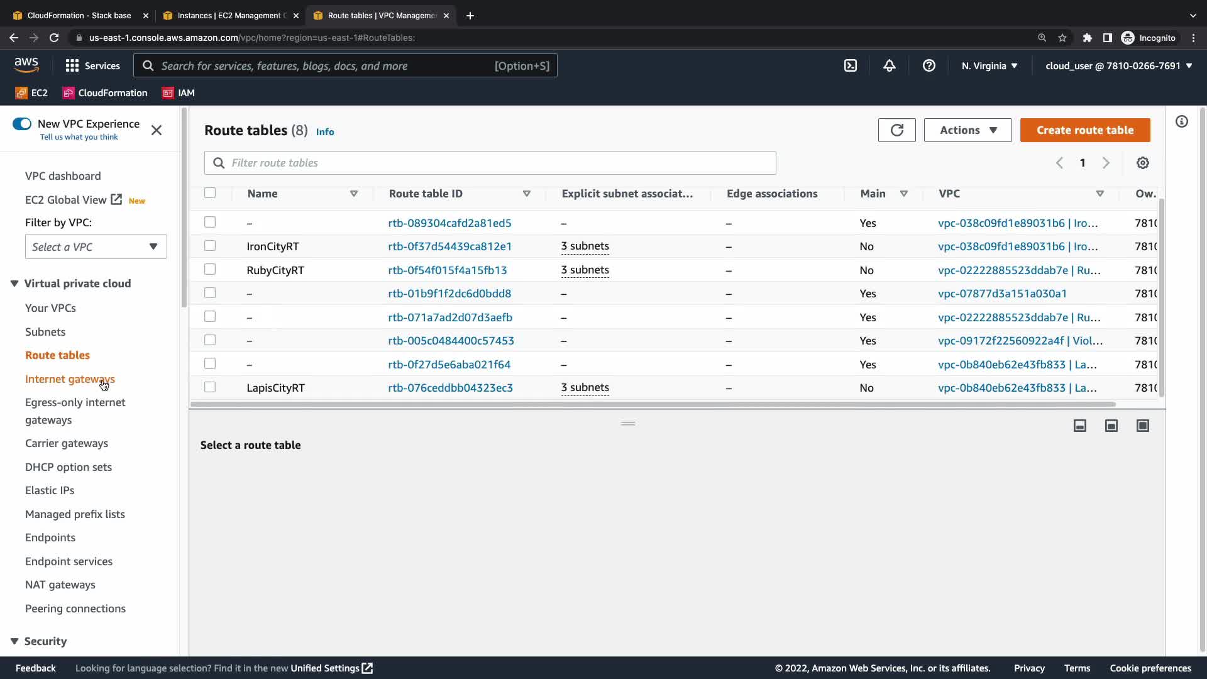Open the notifications bell

coord(889,65)
